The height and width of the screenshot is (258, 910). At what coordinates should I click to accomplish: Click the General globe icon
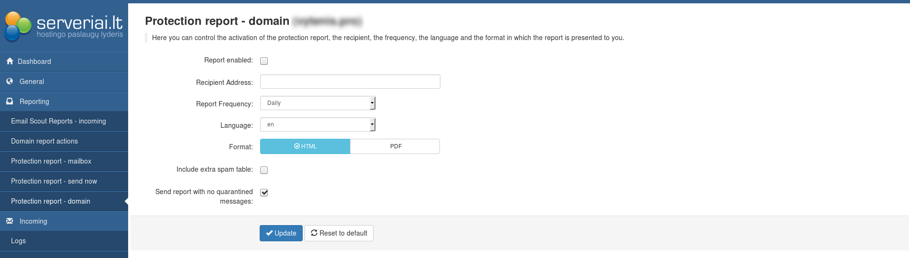pyautogui.click(x=10, y=81)
